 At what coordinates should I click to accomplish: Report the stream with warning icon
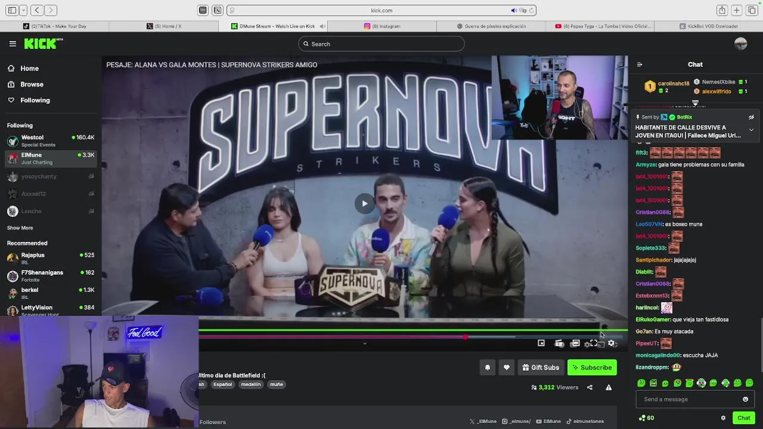pos(609,387)
